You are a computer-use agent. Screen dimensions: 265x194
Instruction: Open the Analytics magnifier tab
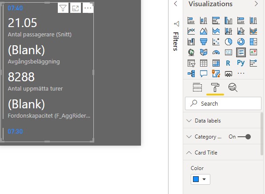click(x=233, y=87)
